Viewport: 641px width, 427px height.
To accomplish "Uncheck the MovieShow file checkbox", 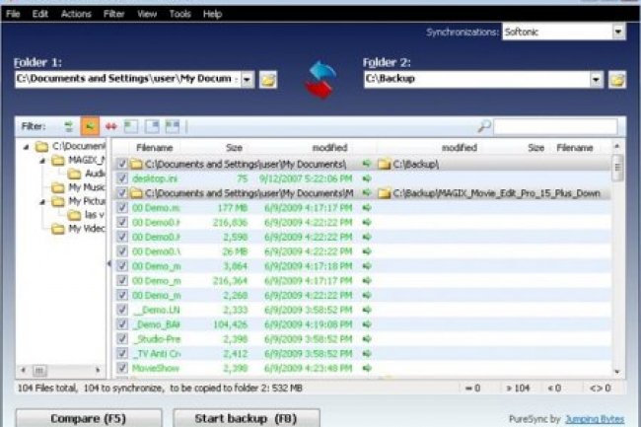I will [122, 368].
